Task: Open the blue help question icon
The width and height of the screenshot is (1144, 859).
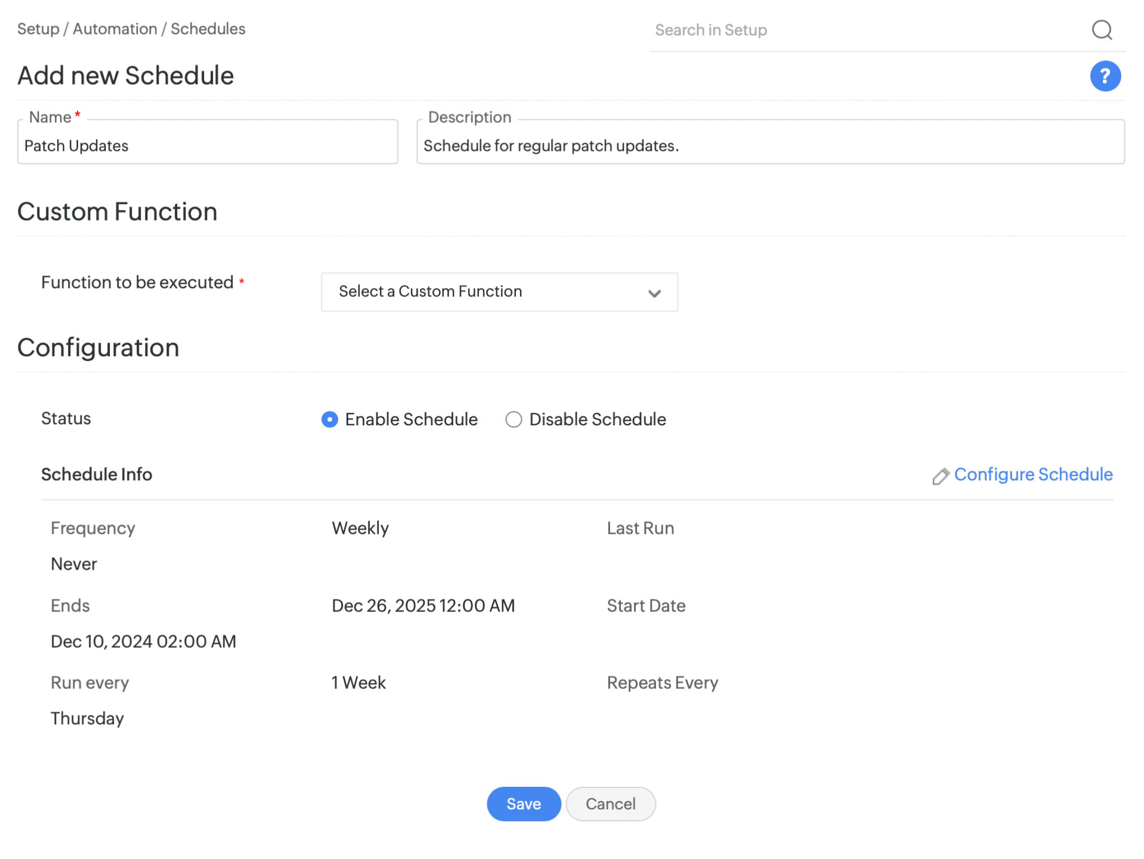Action: [1105, 76]
